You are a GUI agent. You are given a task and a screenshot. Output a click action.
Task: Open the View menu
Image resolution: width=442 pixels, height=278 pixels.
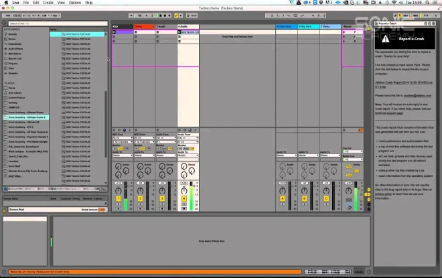click(61, 3)
